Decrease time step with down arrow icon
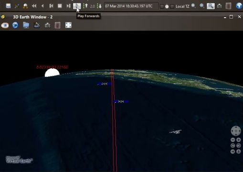The image size is (243, 172). [x=99, y=6]
